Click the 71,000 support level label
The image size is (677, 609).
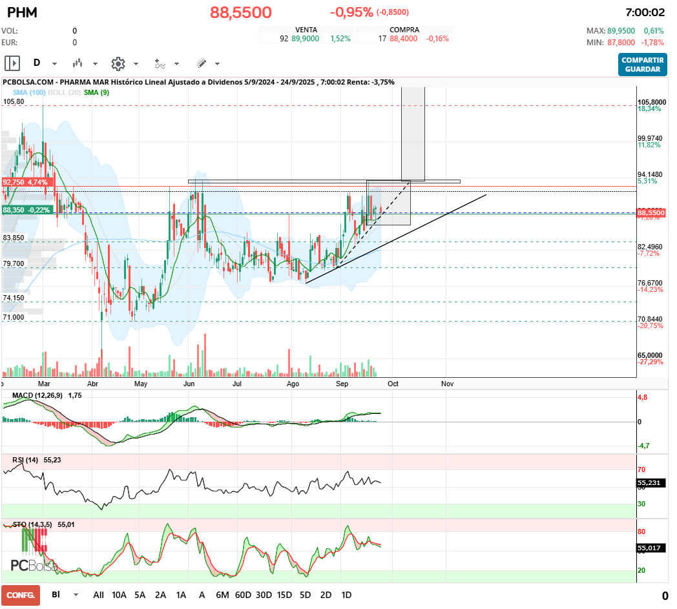[14, 317]
